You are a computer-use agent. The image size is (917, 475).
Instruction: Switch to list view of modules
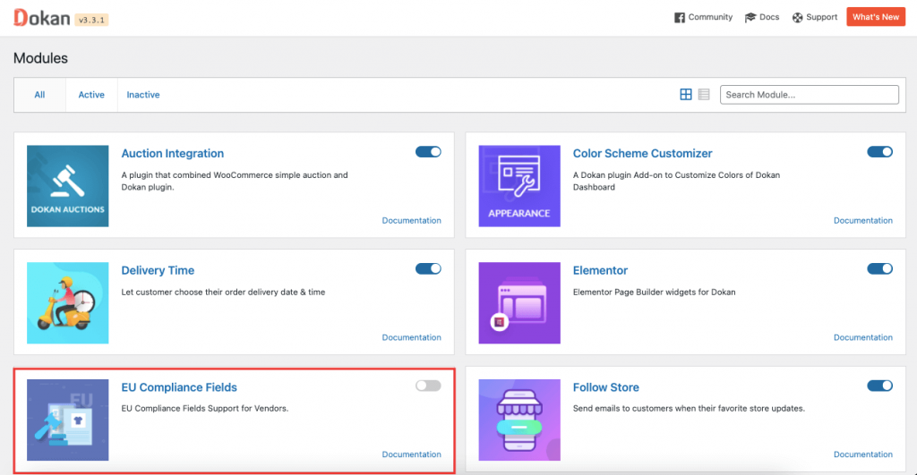(x=704, y=95)
